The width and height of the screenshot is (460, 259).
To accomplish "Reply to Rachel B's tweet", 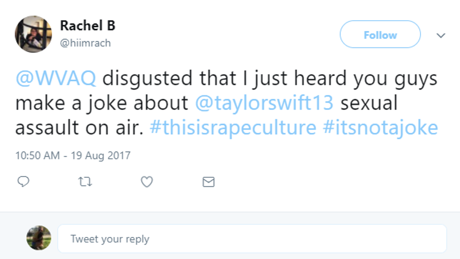I will click(23, 182).
